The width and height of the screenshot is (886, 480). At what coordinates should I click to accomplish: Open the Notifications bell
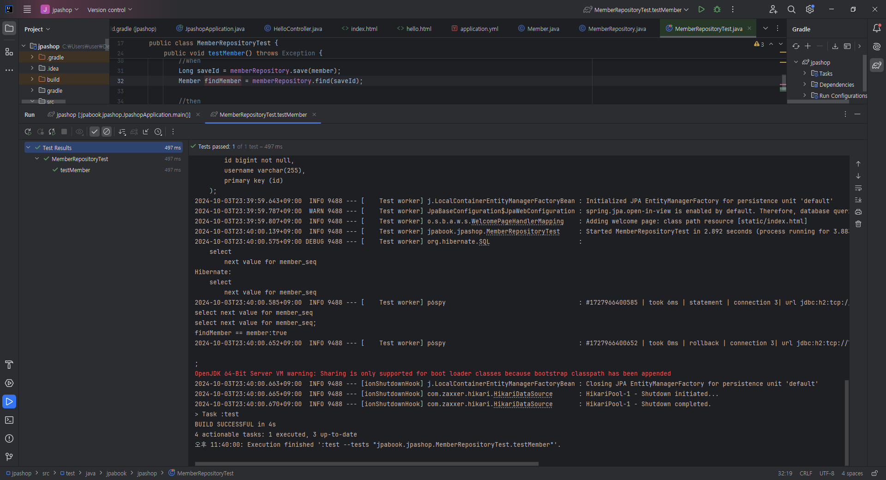877,28
